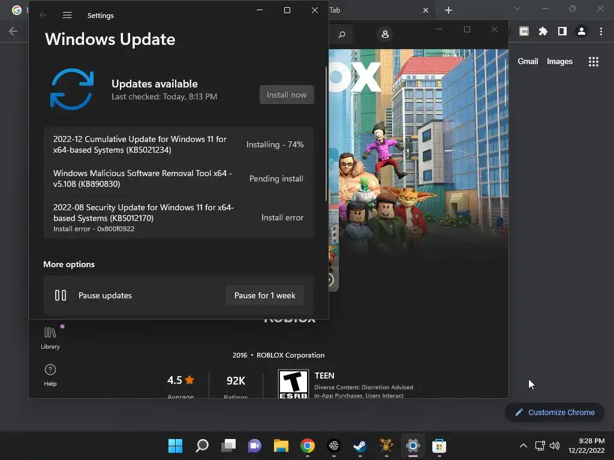Open Chrome extensions puzzle icon
614x460 pixels.
(543, 31)
